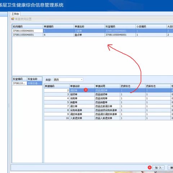Click the top table 单据编码 header
The width and height of the screenshot is (173, 173).
point(58,27)
